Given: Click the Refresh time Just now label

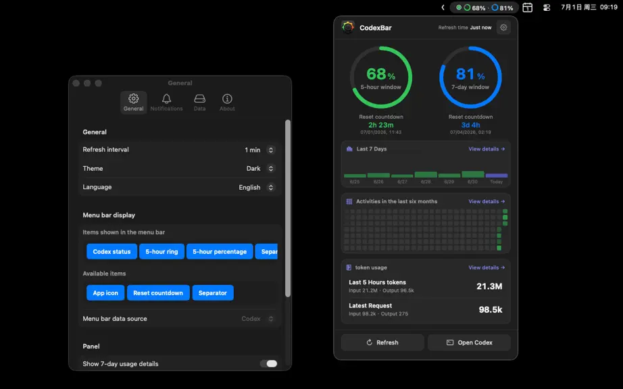Looking at the screenshot, I should (464, 28).
